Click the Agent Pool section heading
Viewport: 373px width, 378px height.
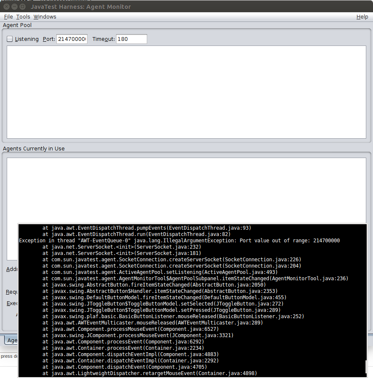click(17, 25)
